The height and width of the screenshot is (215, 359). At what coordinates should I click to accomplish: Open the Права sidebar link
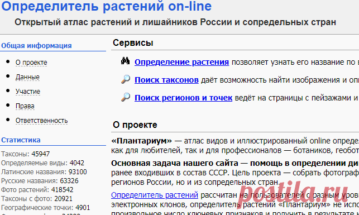coord(25,106)
